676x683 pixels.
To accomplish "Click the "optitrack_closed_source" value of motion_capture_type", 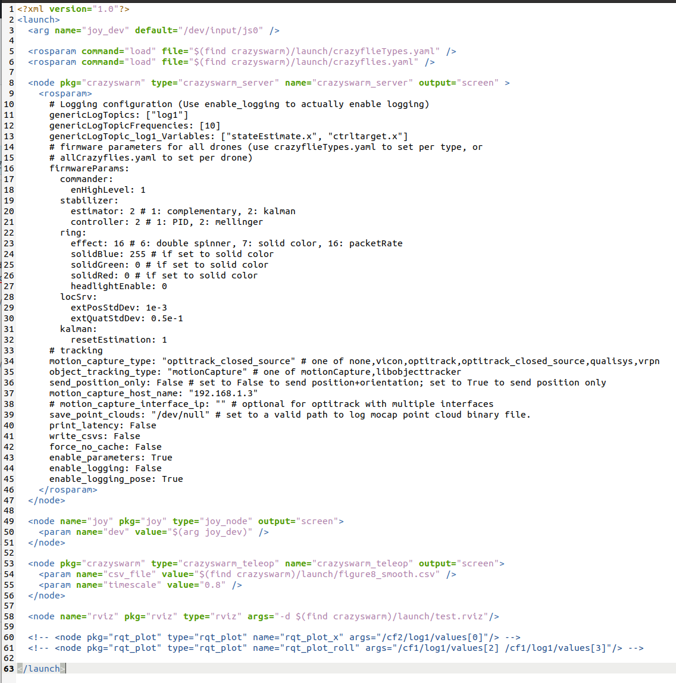I will coord(229,361).
